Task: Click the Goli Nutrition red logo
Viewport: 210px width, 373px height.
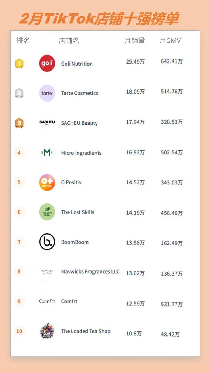Action: point(47,63)
